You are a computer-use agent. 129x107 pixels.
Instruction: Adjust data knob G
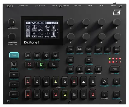102,37
